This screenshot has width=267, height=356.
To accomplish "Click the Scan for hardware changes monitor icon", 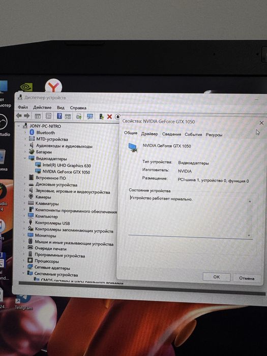I will (x=90, y=116).
